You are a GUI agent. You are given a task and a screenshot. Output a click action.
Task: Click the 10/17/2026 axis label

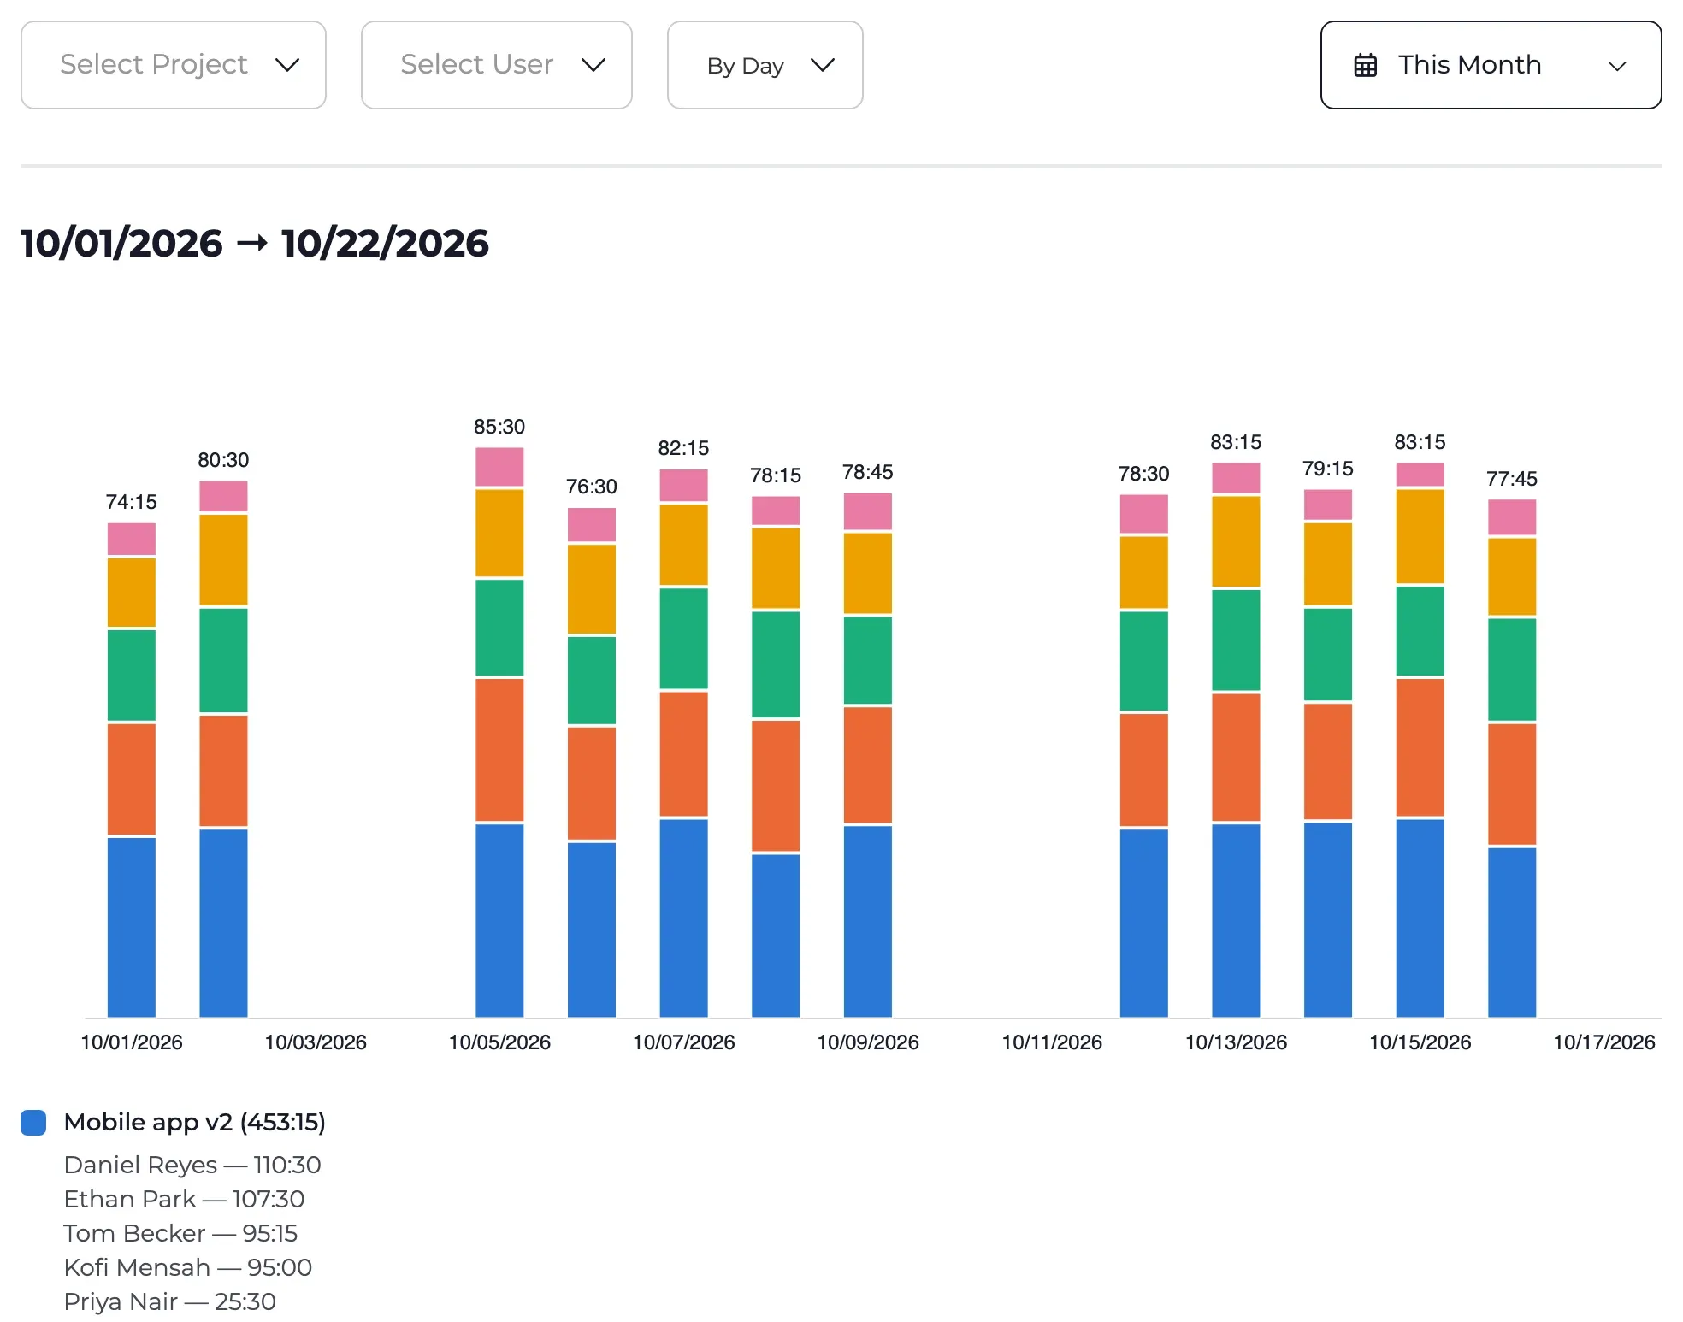(x=1604, y=1042)
